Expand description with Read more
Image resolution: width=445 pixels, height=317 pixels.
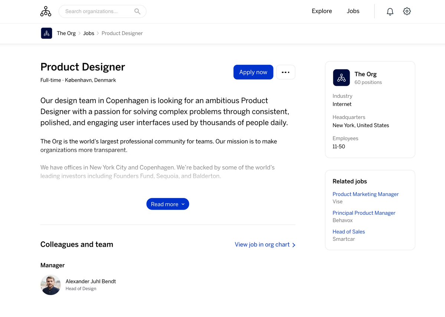coord(168,204)
